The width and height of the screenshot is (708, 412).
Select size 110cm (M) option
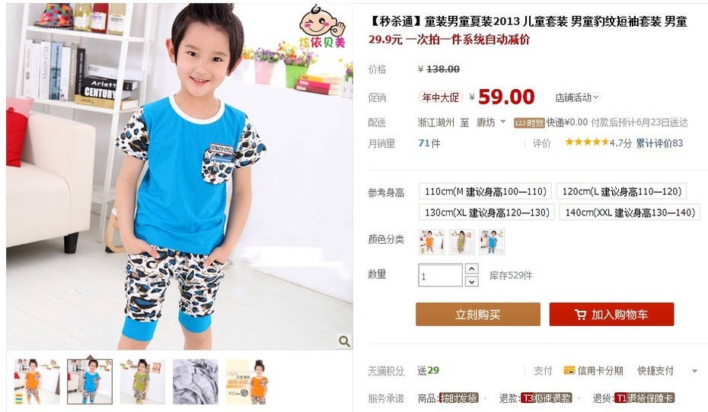pyautogui.click(x=486, y=191)
